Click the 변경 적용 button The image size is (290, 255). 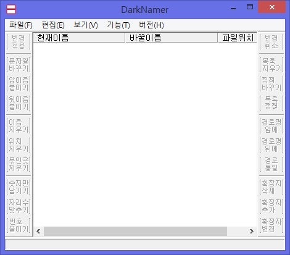tap(19, 42)
